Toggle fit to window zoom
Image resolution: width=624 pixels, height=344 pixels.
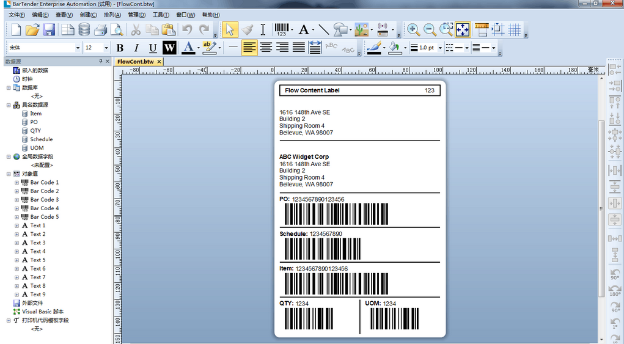pyautogui.click(x=463, y=30)
